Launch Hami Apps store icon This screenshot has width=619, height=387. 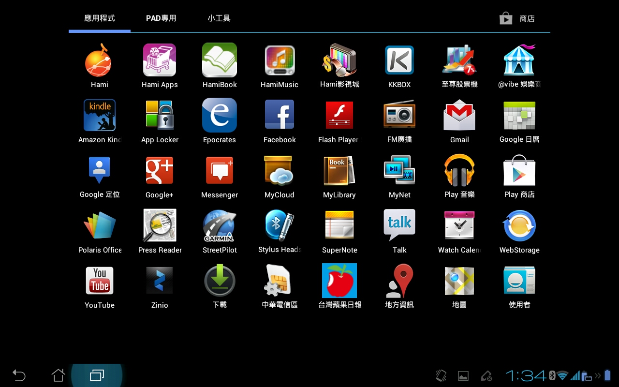click(160, 60)
